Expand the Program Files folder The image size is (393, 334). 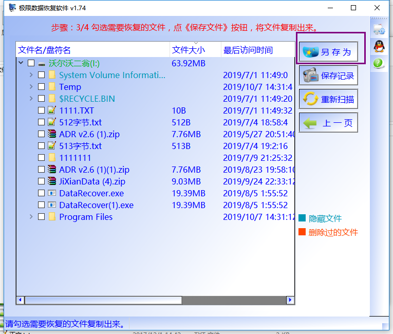pyautogui.click(x=31, y=216)
